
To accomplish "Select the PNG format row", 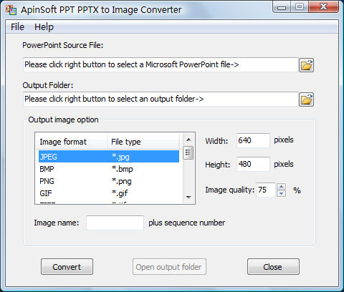I will 109,181.
